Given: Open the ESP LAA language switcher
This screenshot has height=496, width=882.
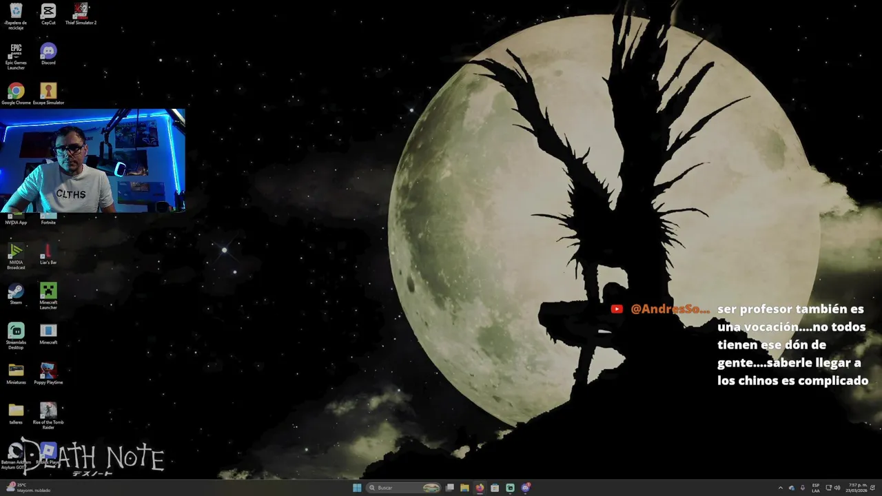Looking at the screenshot, I should coord(816,488).
